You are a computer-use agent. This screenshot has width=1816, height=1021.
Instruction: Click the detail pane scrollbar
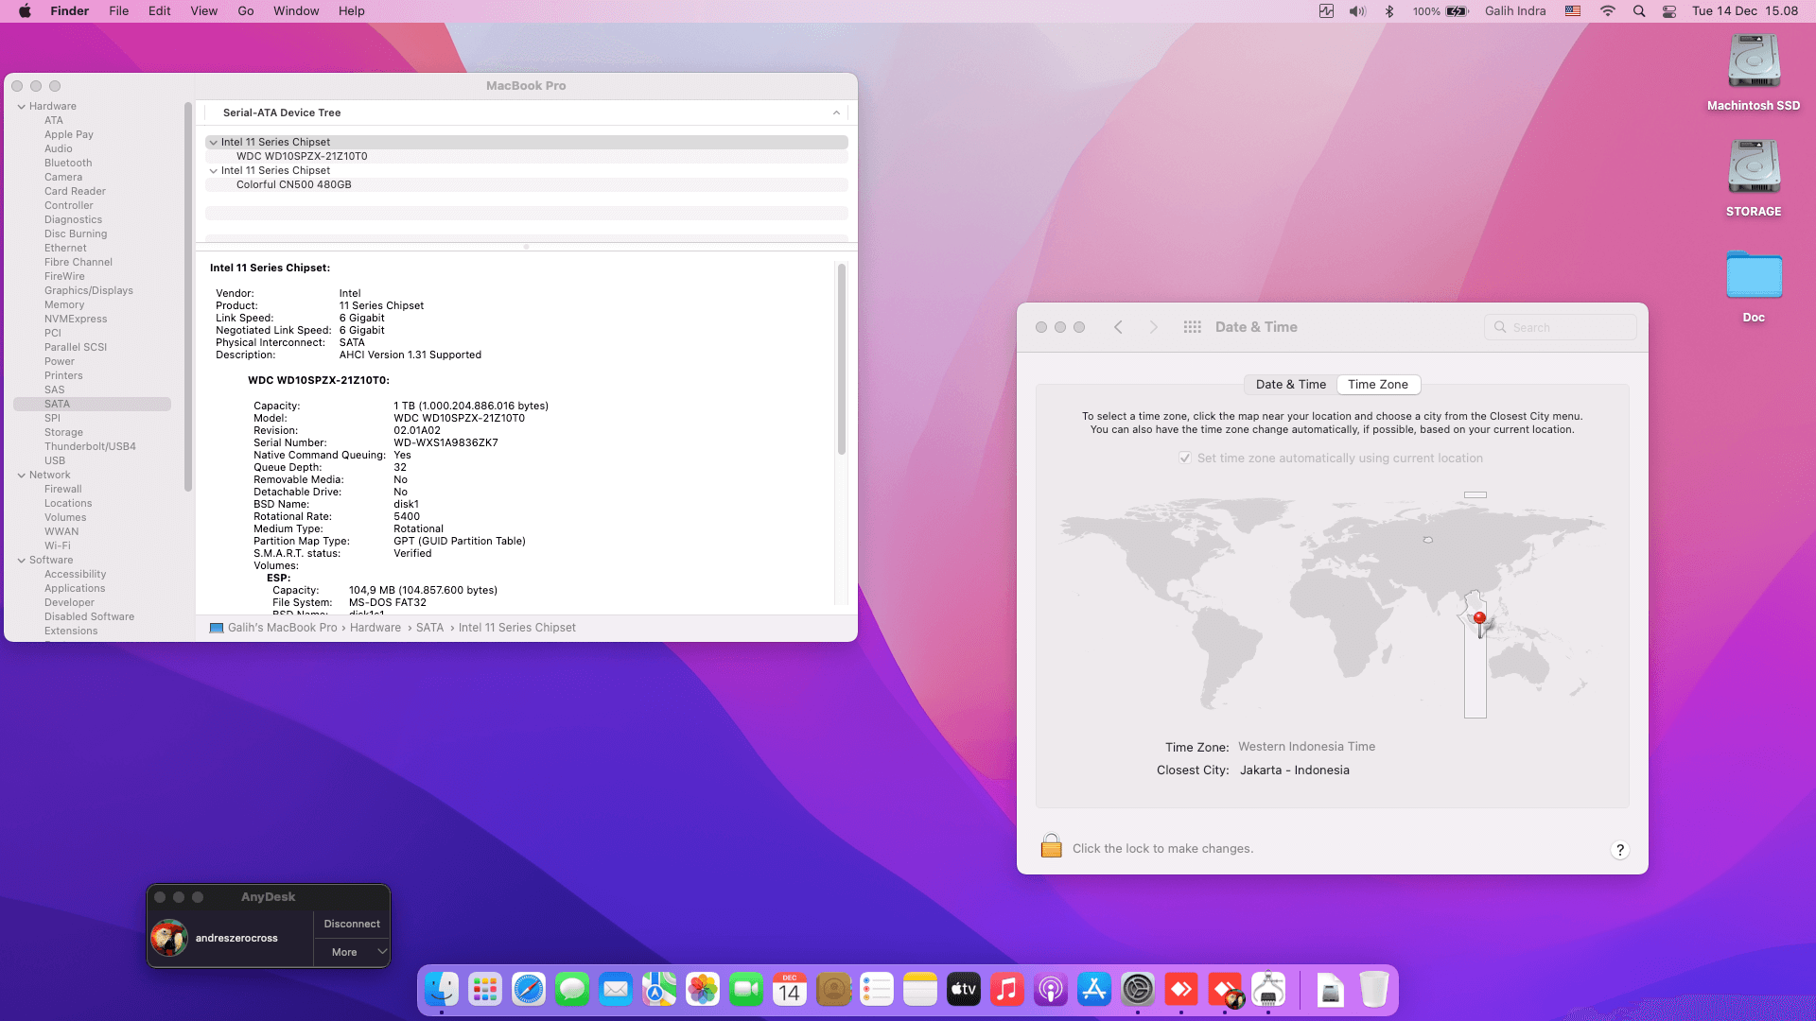(x=841, y=359)
